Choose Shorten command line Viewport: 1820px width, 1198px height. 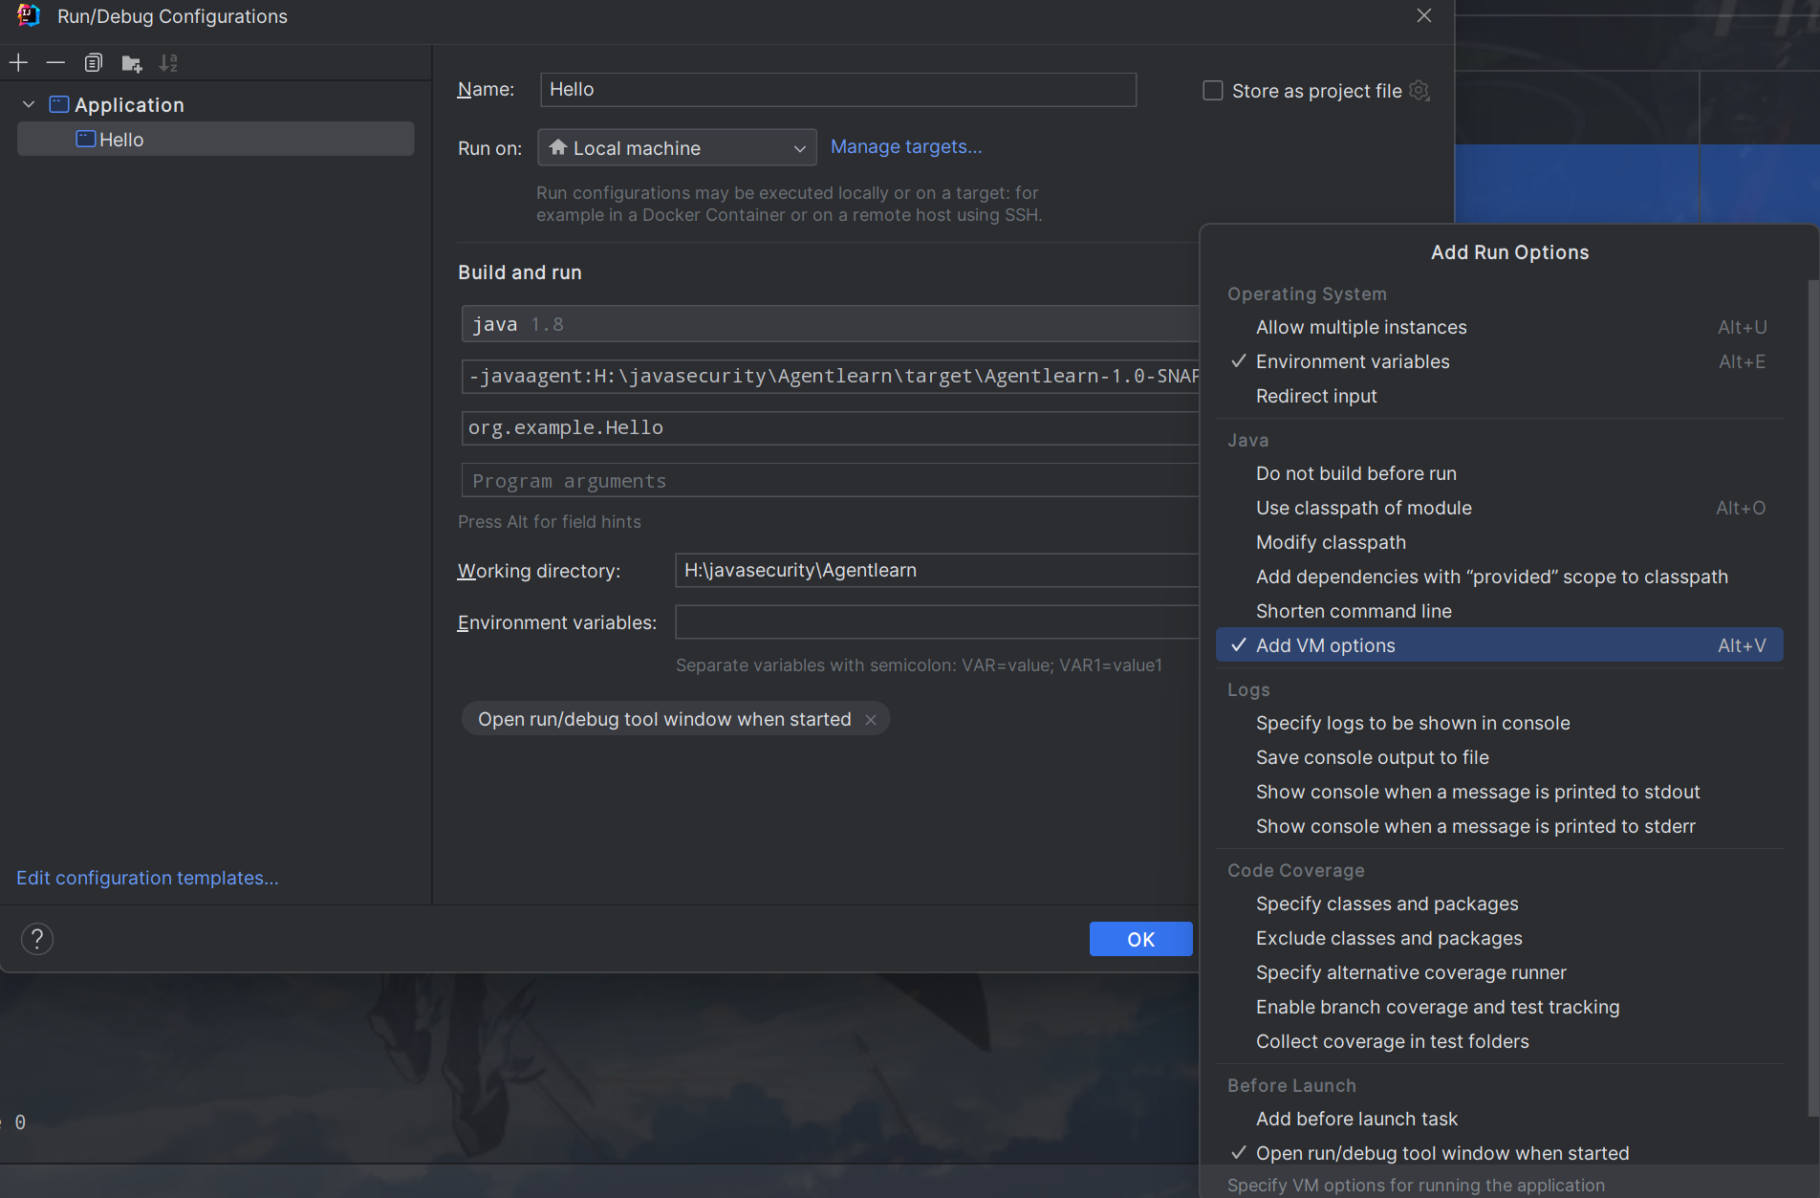[x=1500, y=611]
